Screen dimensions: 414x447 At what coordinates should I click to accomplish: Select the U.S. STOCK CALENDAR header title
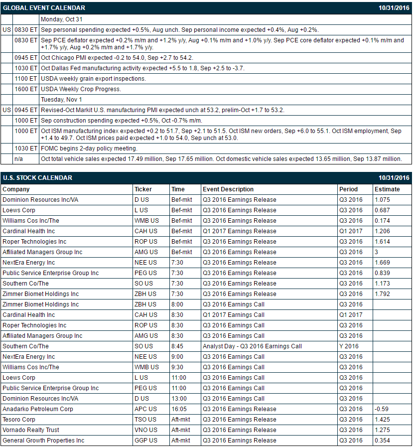pos(37,178)
